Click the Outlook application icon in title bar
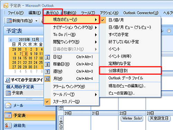 [x=6, y=6]
